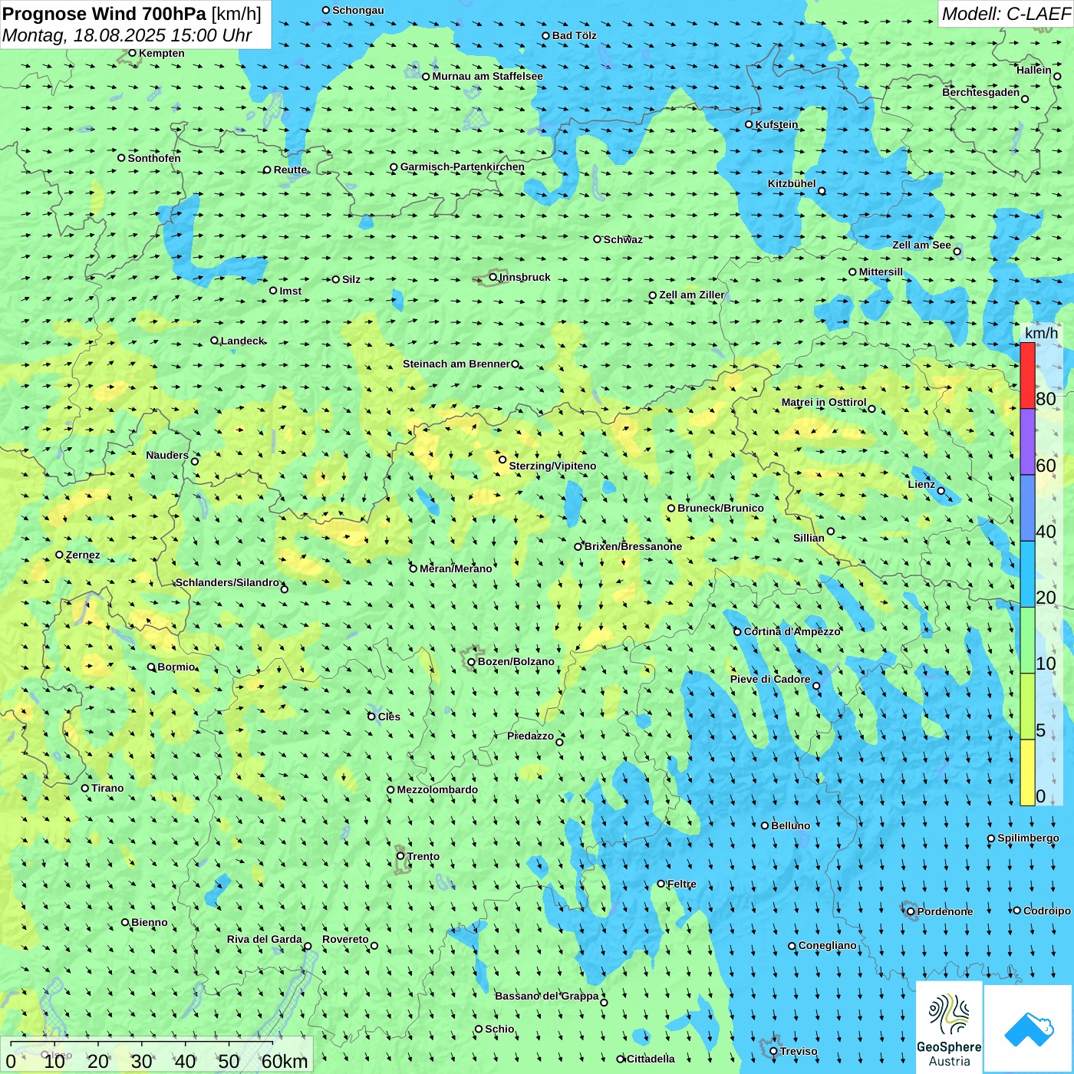Click the Feltre location dot
The image size is (1074, 1074).
coord(661,884)
